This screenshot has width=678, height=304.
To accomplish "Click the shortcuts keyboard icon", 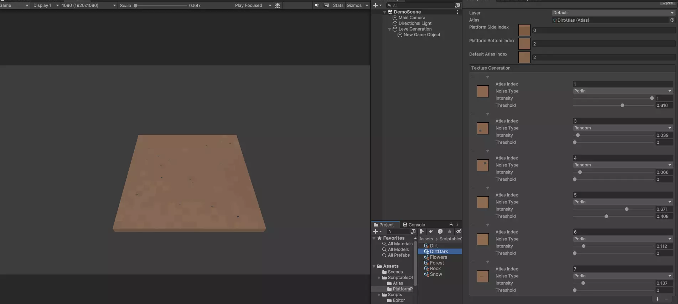I will [x=326, y=5].
